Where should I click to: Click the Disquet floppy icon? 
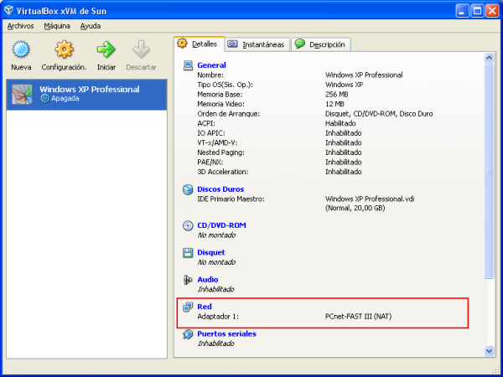(188, 252)
